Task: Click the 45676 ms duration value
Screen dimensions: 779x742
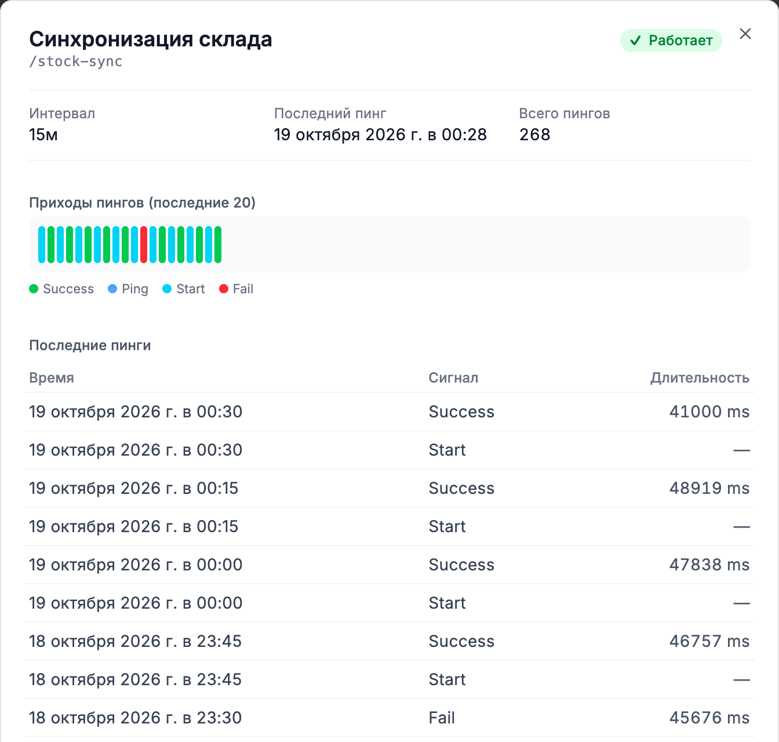Action: click(709, 718)
